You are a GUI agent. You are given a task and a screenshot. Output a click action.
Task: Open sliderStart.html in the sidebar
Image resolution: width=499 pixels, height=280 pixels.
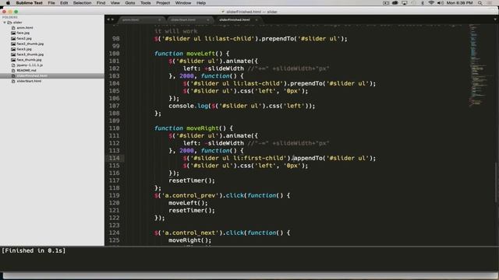[x=29, y=81]
